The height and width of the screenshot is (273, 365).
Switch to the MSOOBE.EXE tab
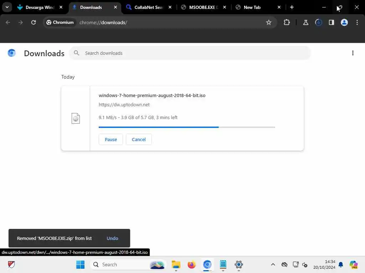(203, 7)
